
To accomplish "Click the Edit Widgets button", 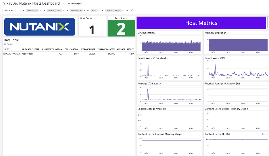I will click(x=75, y=3).
